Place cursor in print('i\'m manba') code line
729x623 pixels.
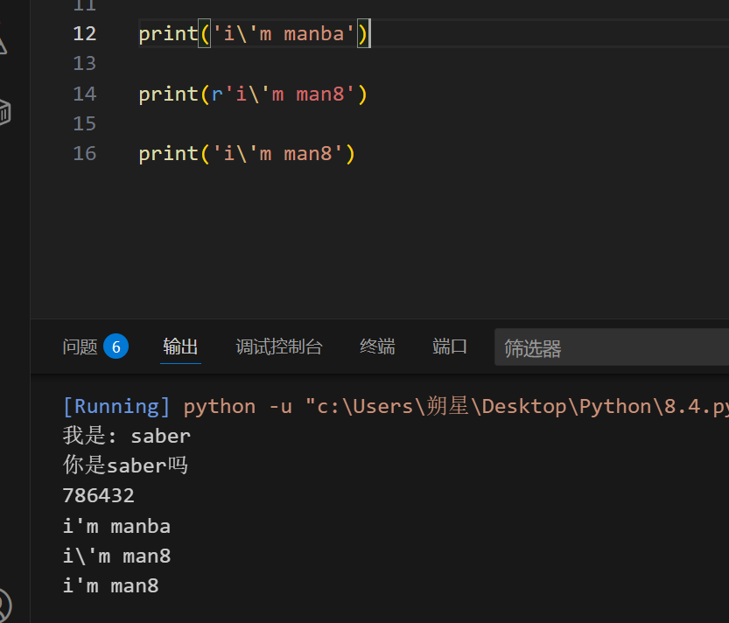[280, 34]
